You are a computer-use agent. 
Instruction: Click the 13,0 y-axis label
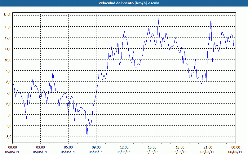8,27
